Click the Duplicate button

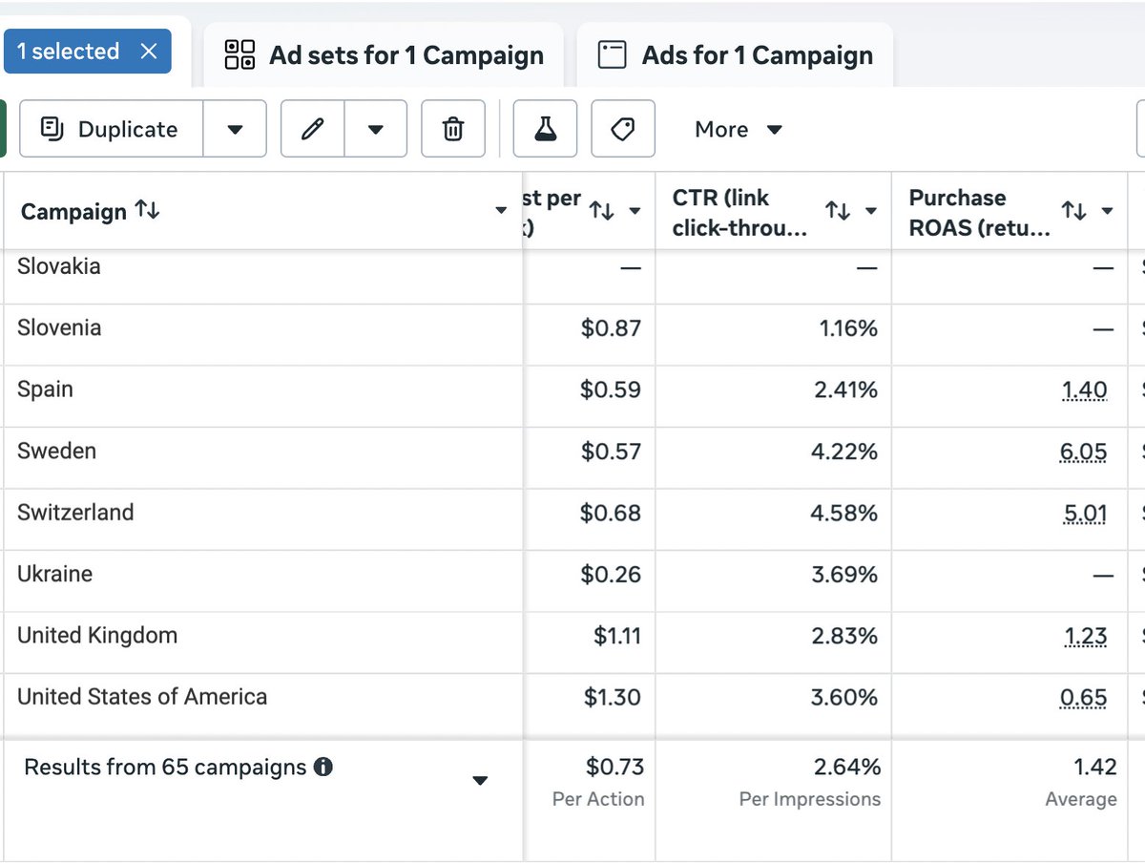click(111, 129)
